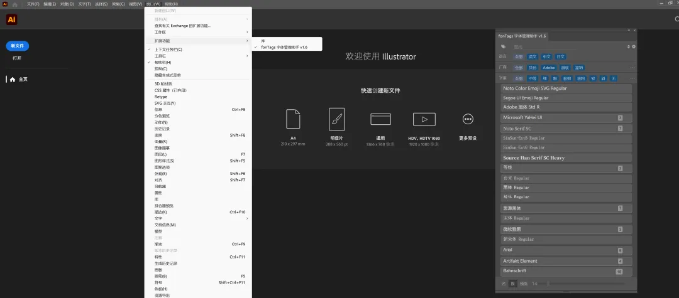Toggle 中等 weight filter tag
The image size is (679, 298).
[x=533, y=78]
